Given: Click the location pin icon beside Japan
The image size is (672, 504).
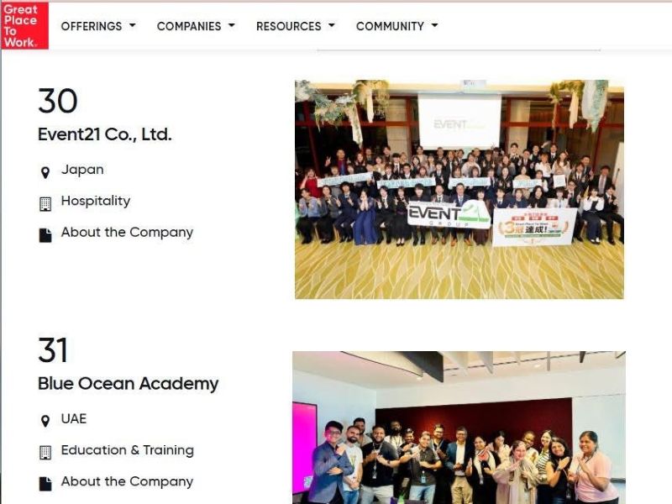Looking at the screenshot, I should pyautogui.click(x=45, y=173).
